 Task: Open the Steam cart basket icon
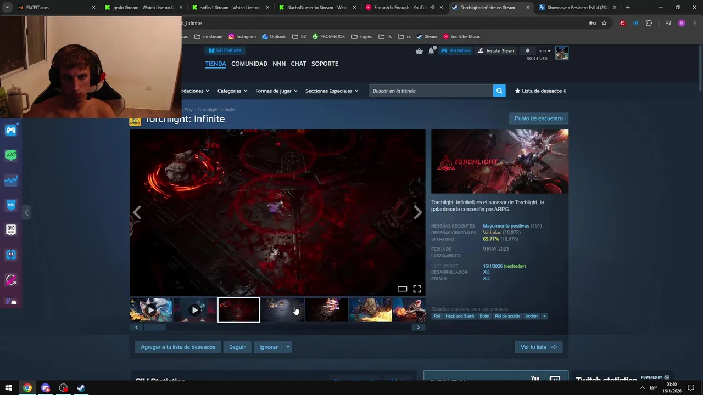click(x=420, y=51)
